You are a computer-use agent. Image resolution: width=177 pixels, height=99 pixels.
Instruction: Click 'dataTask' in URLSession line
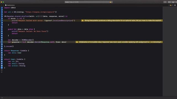click(25, 16)
